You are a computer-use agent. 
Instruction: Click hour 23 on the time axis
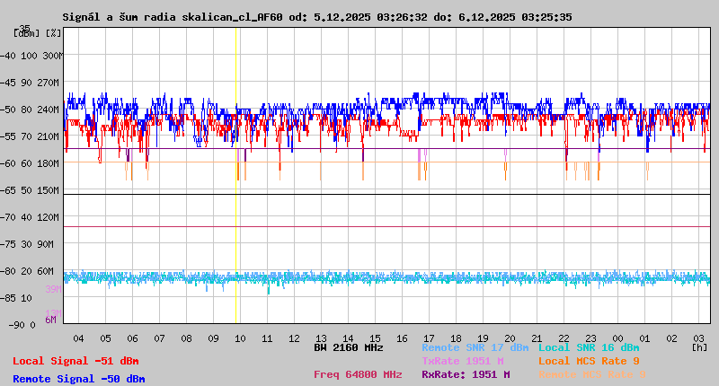[590, 338]
